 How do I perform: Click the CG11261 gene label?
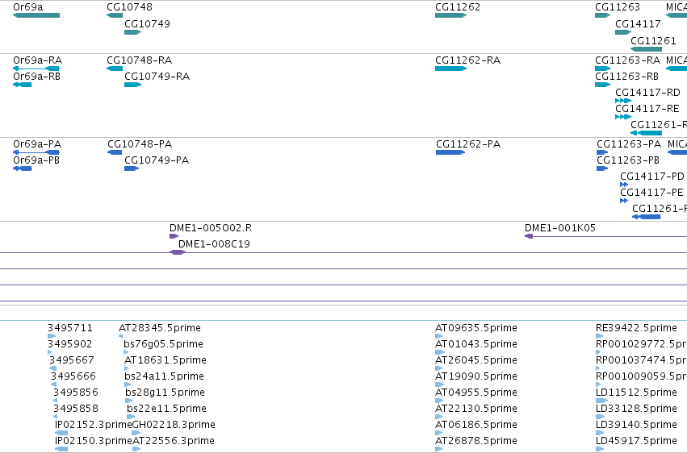[x=653, y=40]
